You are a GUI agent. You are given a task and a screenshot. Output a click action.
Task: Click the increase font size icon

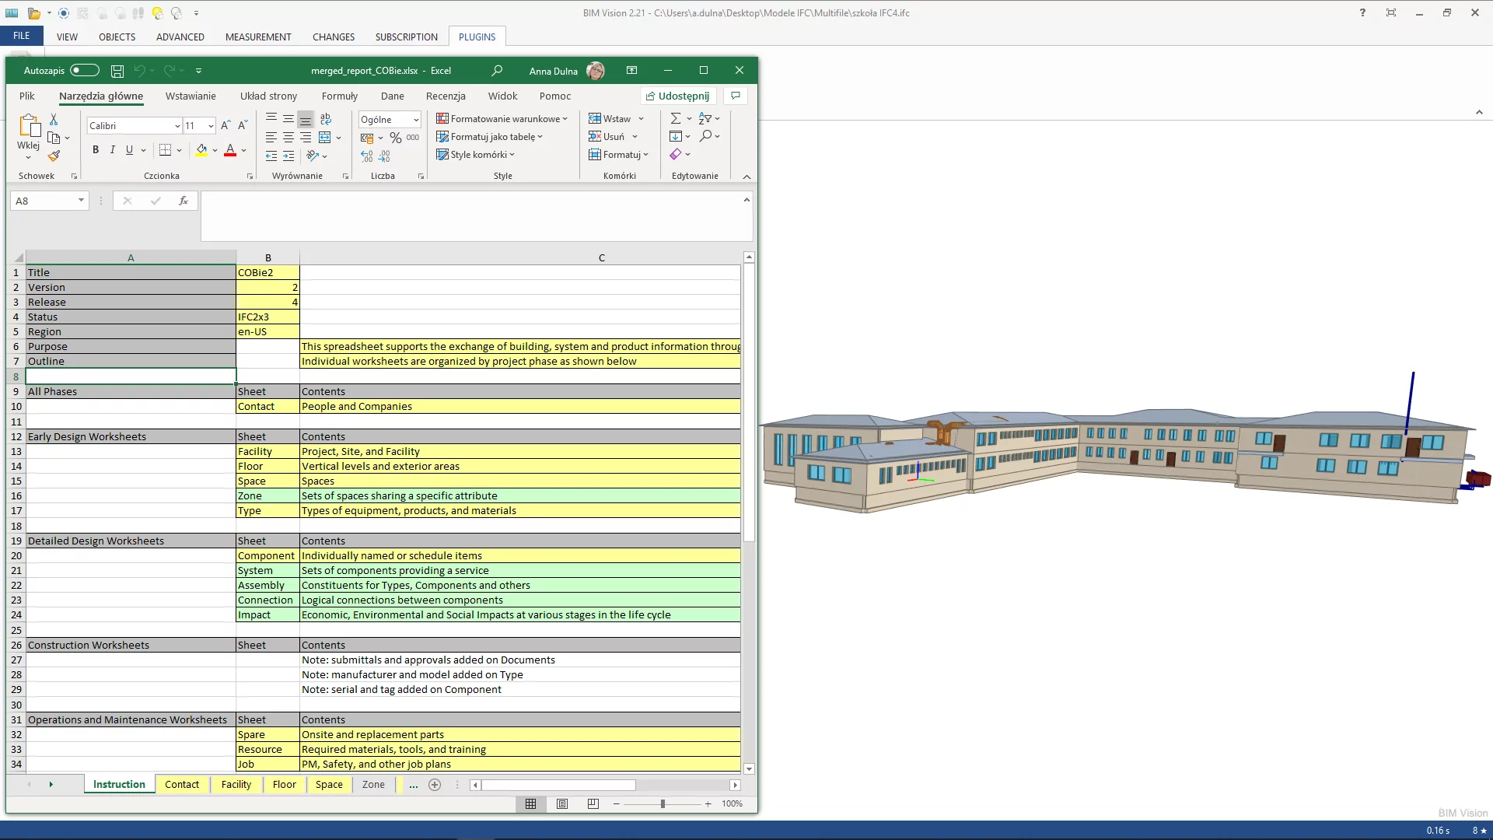coord(226,125)
